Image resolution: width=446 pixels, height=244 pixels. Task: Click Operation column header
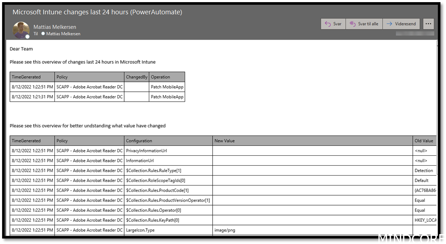(167, 77)
